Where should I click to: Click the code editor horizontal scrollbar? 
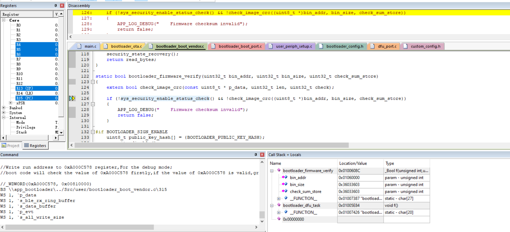(211, 145)
